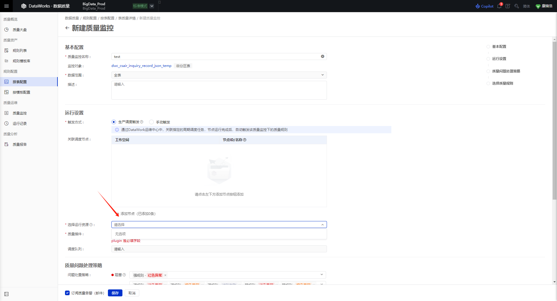This screenshot has height=301, width=557.
Task: Click the 按模板配置 grid icon
Action: tap(6, 92)
